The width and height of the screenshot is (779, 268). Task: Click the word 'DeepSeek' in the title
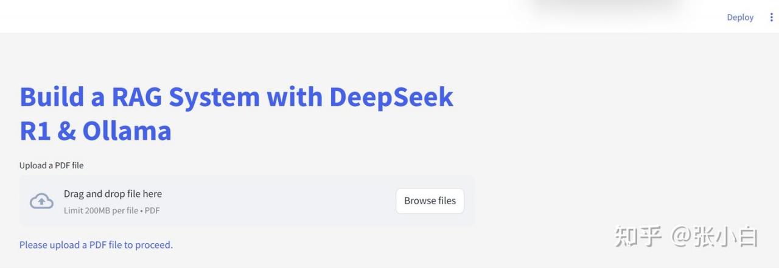coord(391,97)
